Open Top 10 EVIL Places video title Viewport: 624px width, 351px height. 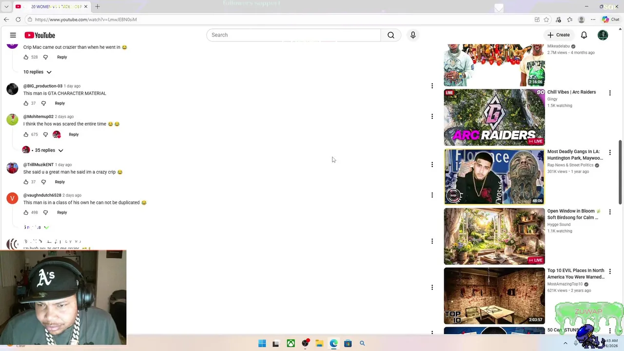coord(576,273)
